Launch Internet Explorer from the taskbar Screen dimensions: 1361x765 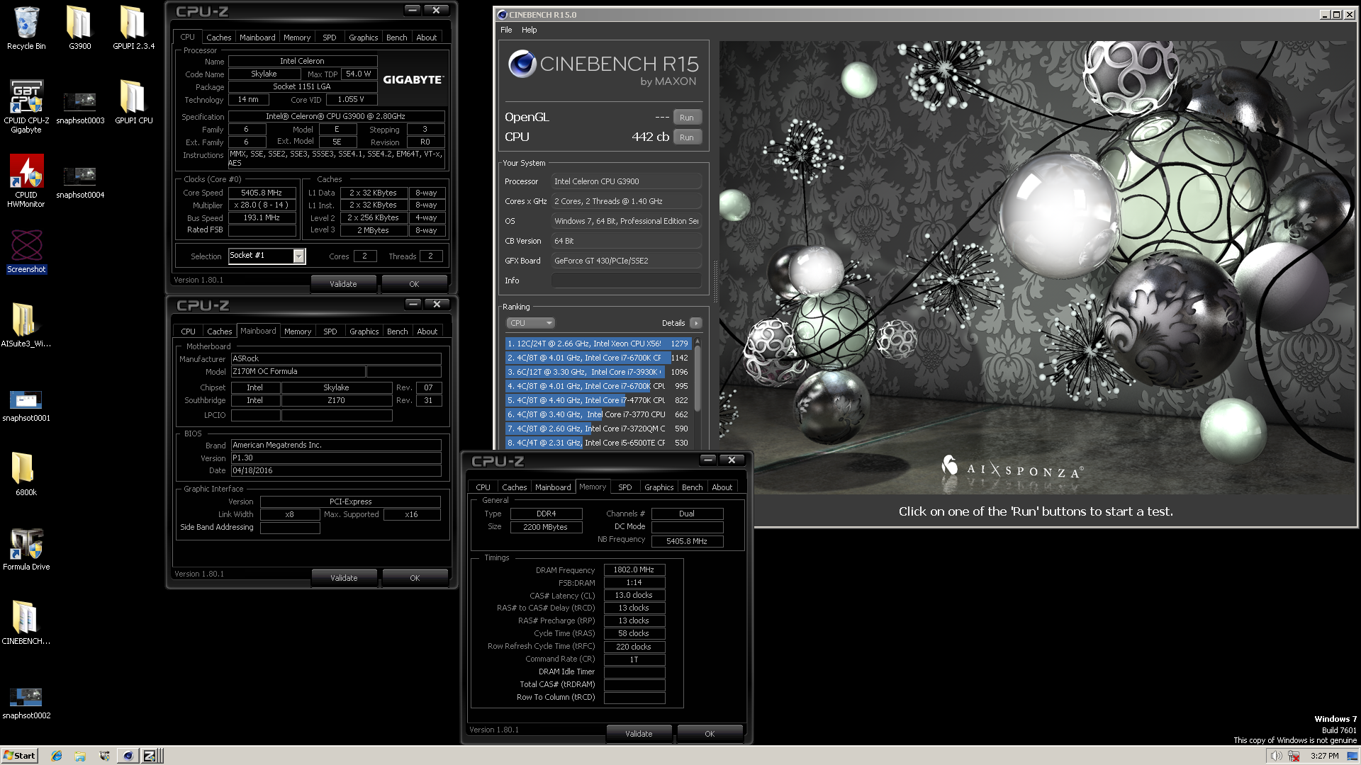pyautogui.click(x=57, y=756)
